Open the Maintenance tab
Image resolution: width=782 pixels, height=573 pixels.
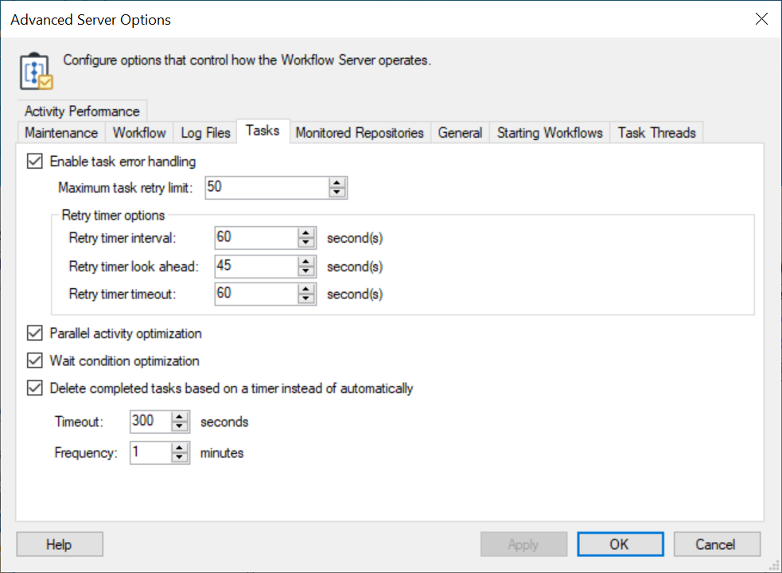(x=61, y=133)
